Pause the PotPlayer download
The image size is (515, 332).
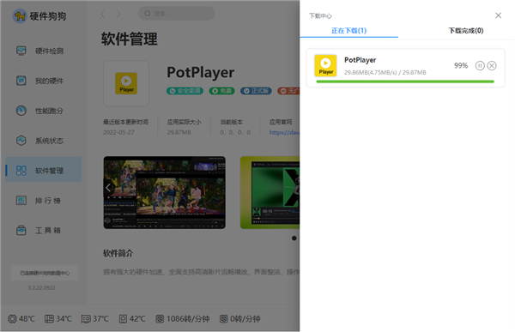point(480,66)
